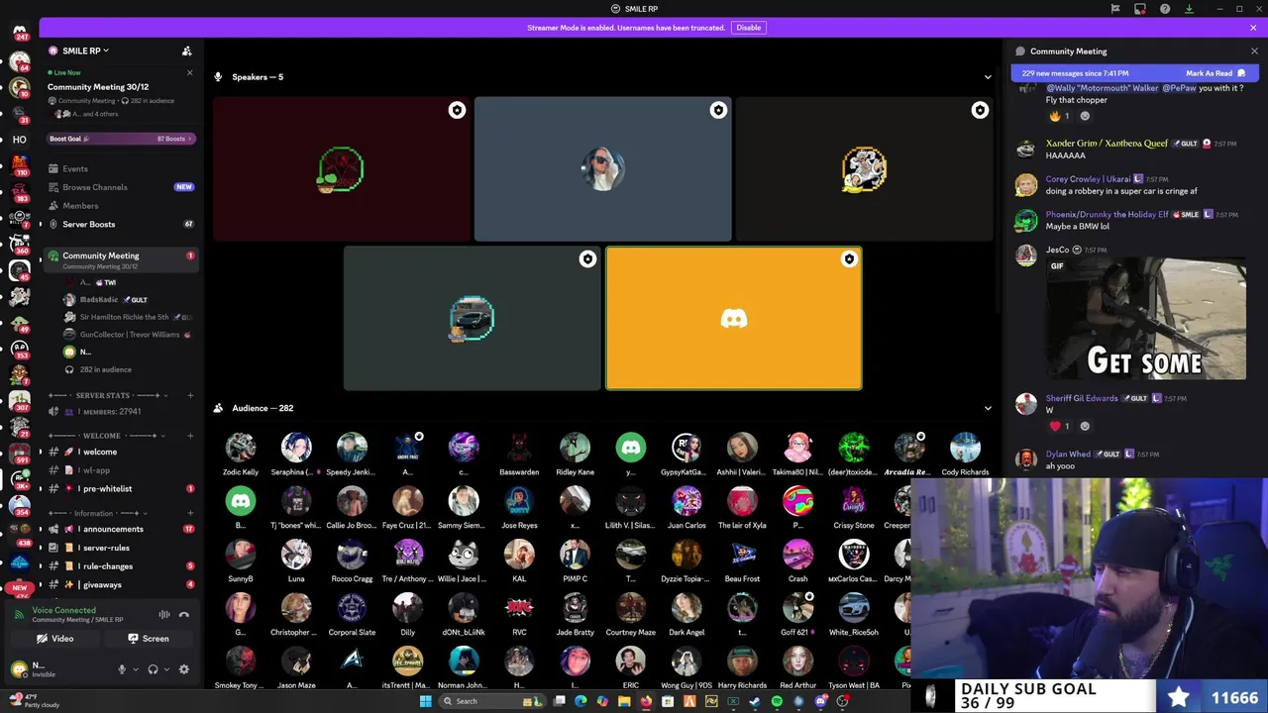Screen dimensions: 1268x713
Task: Click the Audience people icon
Action: (218, 408)
